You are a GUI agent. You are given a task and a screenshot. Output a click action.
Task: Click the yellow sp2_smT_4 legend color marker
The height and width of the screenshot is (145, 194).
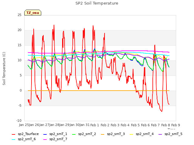pos(131,134)
